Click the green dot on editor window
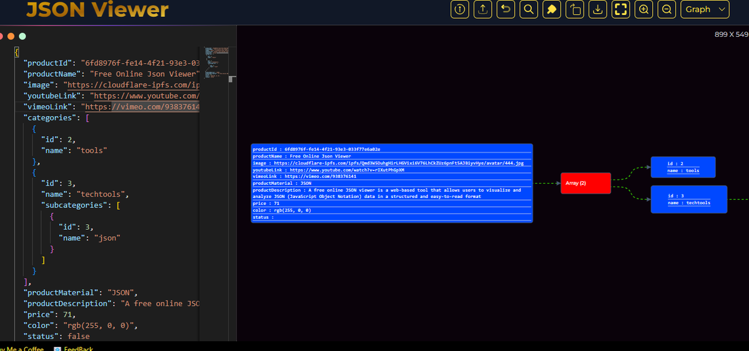This screenshot has height=351, width=749. (23, 36)
